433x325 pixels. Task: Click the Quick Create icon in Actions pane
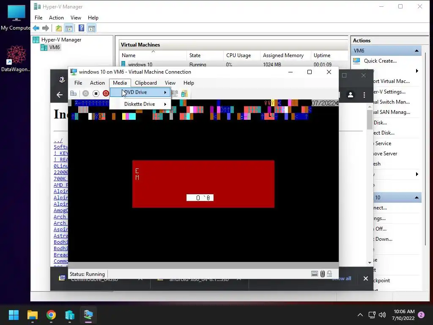coord(356,61)
